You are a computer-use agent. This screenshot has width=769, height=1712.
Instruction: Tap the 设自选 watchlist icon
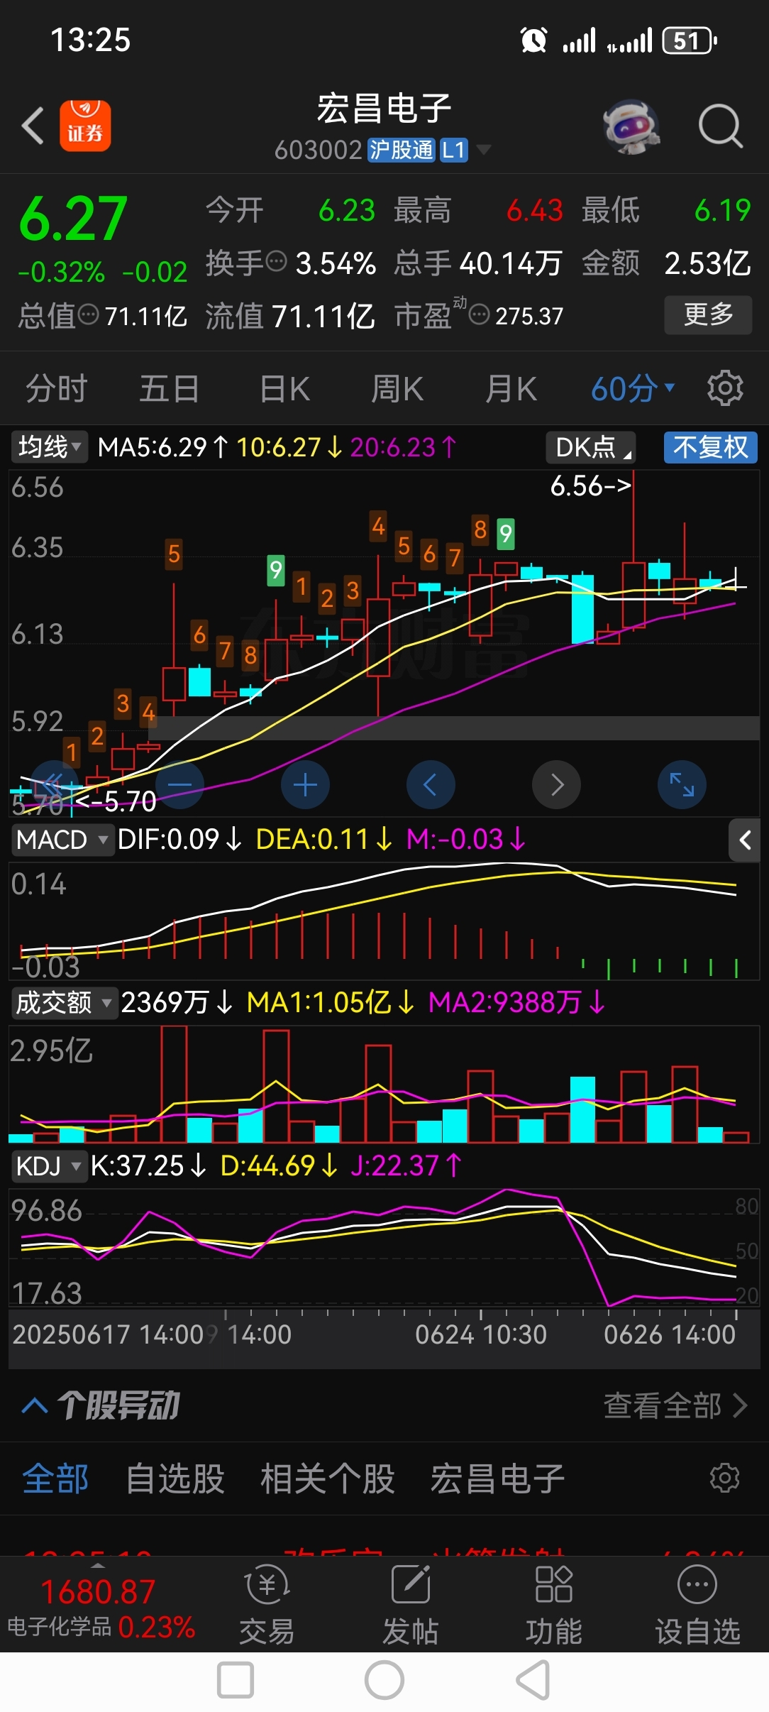point(697,1606)
